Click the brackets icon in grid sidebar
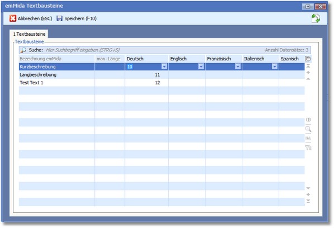This screenshot has height=228, width=334. coord(308,120)
